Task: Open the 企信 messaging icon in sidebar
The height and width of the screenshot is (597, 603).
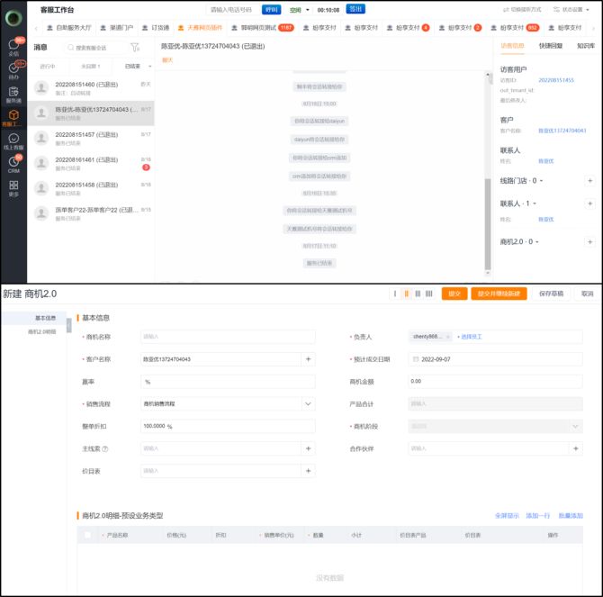Action: (13, 47)
